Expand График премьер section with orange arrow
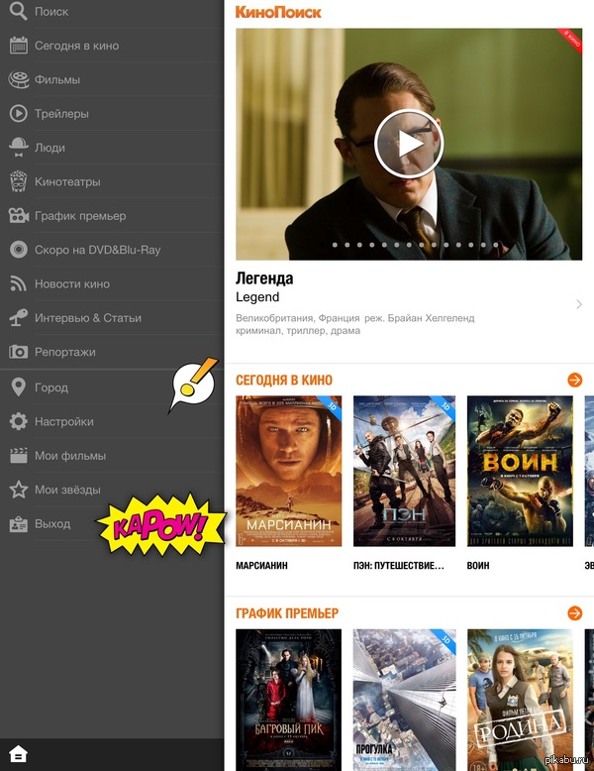The height and width of the screenshot is (771, 594). pos(574,613)
